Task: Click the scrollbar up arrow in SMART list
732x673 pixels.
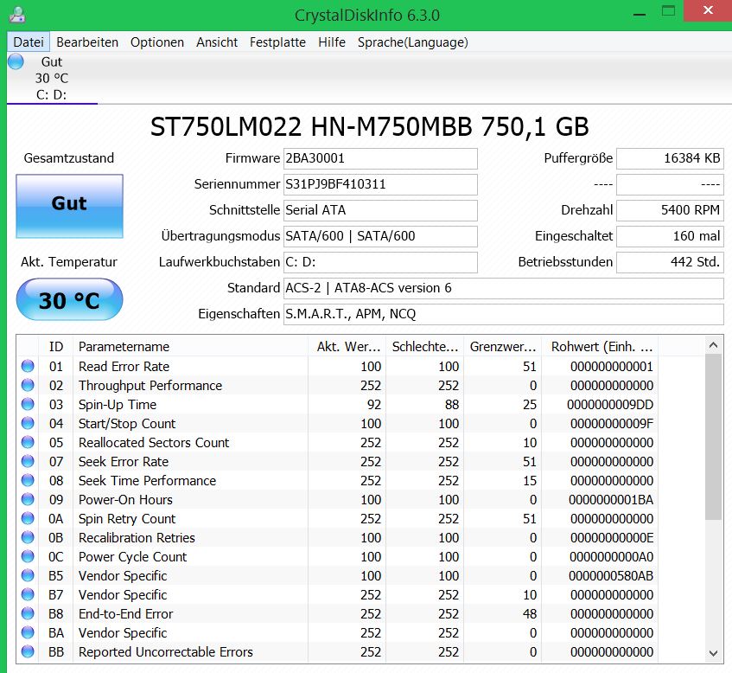Action: [x=713, y=345]
